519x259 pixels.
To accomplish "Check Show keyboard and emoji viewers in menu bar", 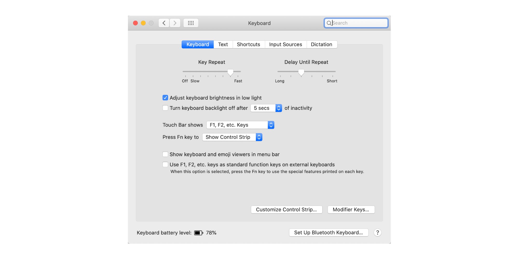I will click(165, 154).
